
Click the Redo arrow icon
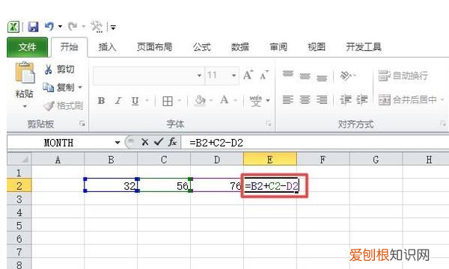(x=72, y=27)
